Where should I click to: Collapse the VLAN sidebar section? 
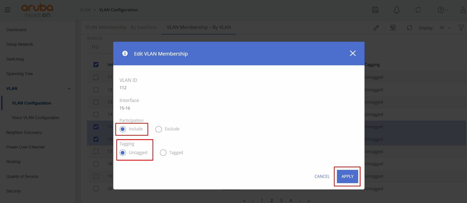pyautogui.click(x=69, y=89)
